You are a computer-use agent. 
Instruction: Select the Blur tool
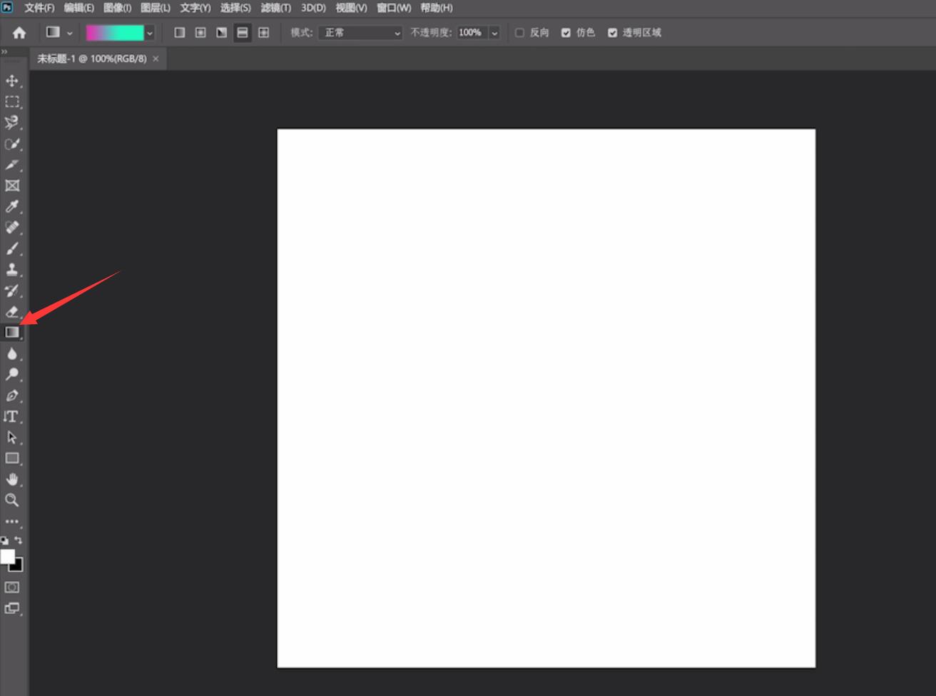(x=12, y=353)
